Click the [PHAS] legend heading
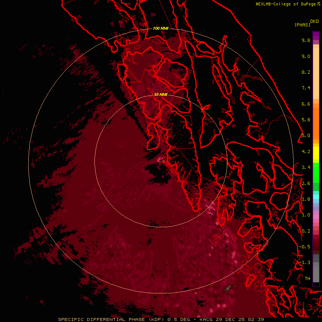The image size is (322, 322). pos(302,25)
